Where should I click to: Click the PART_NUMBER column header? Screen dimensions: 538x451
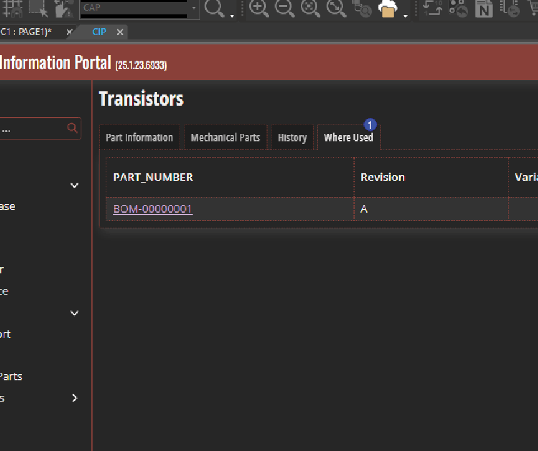(153, 177)
